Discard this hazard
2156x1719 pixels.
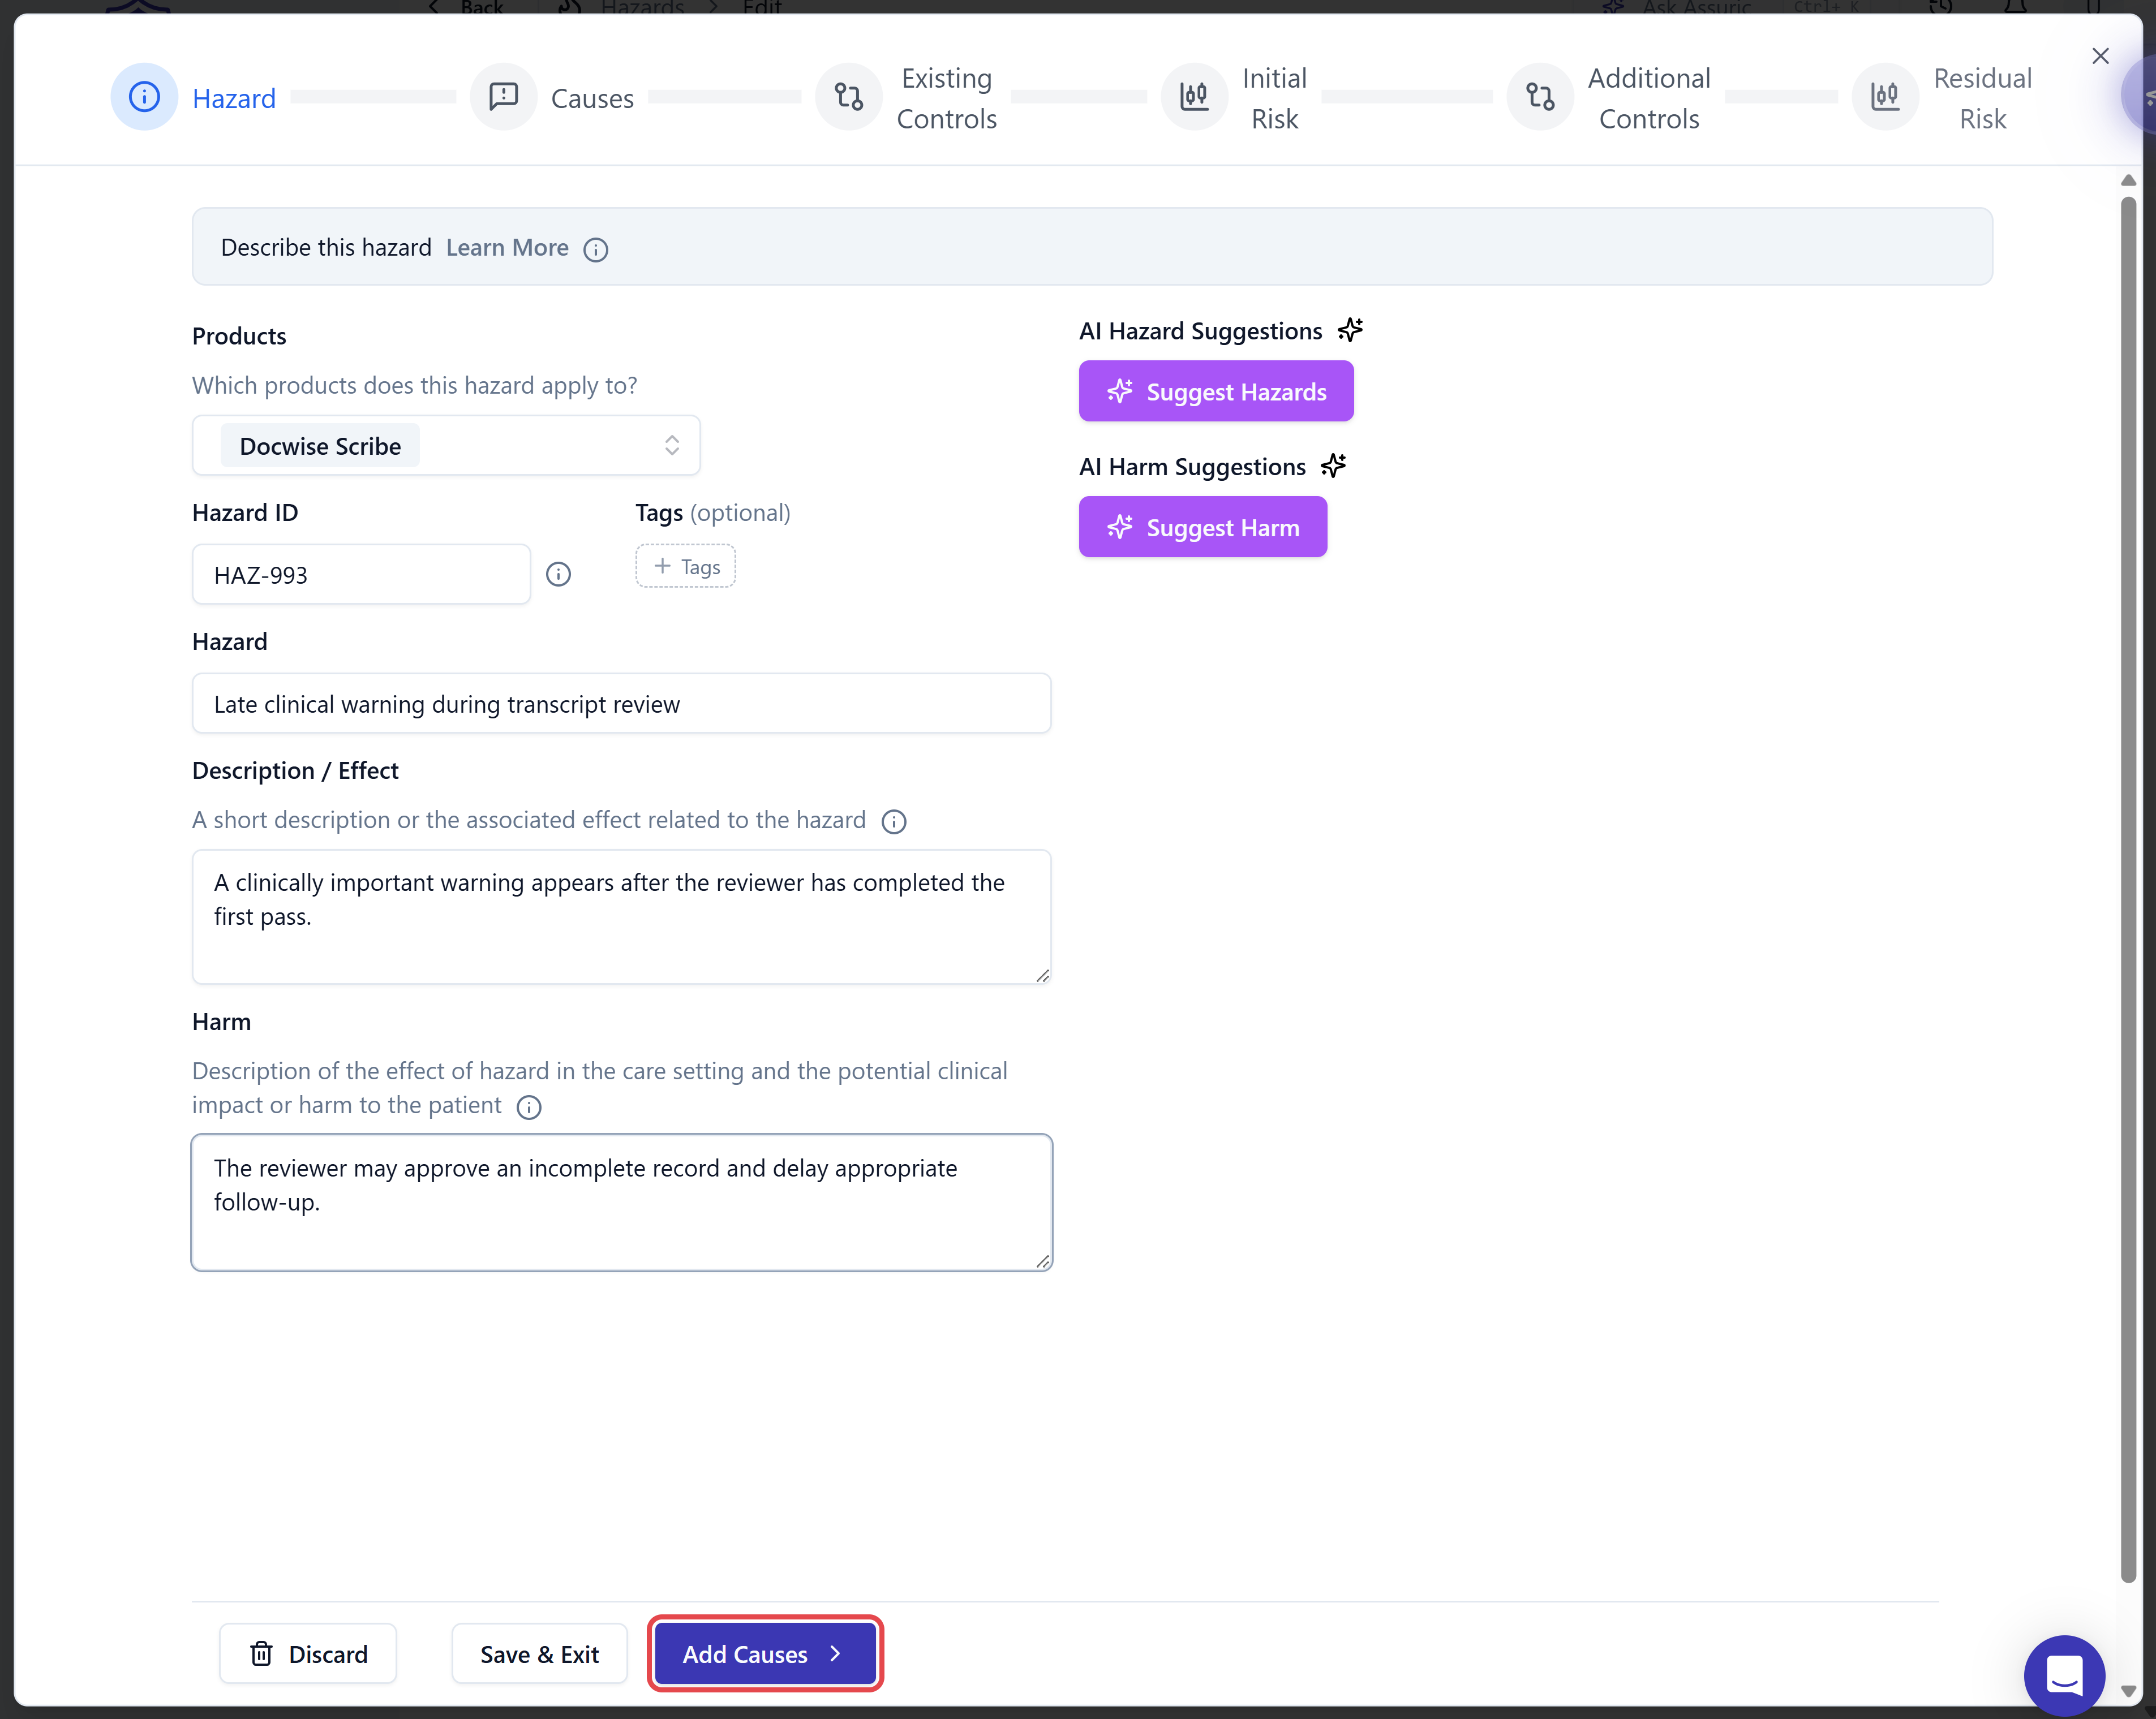(308, 1654)
